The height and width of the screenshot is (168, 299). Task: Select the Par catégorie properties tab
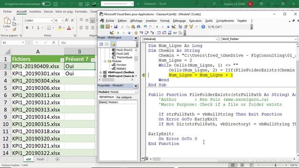pos(124,98)
